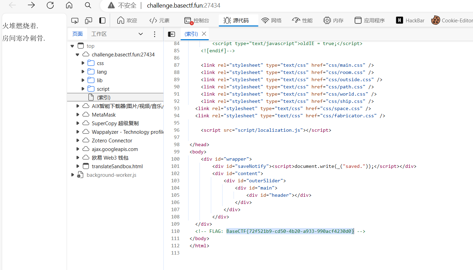The image size is (473, 270).
Task: Click the MetaMask cloud icon
Action: coord(86,115)
